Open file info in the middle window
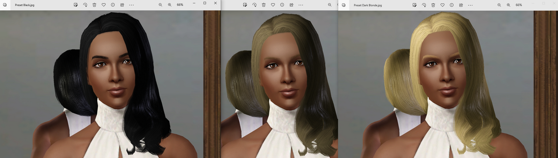 tap(282, 5)
